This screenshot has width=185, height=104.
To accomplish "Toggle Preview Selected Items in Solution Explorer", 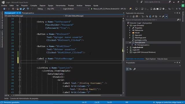I will pos(166,16).
